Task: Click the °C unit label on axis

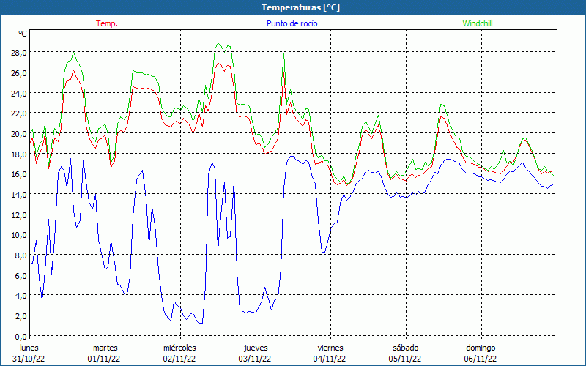Action: point(23,34)
